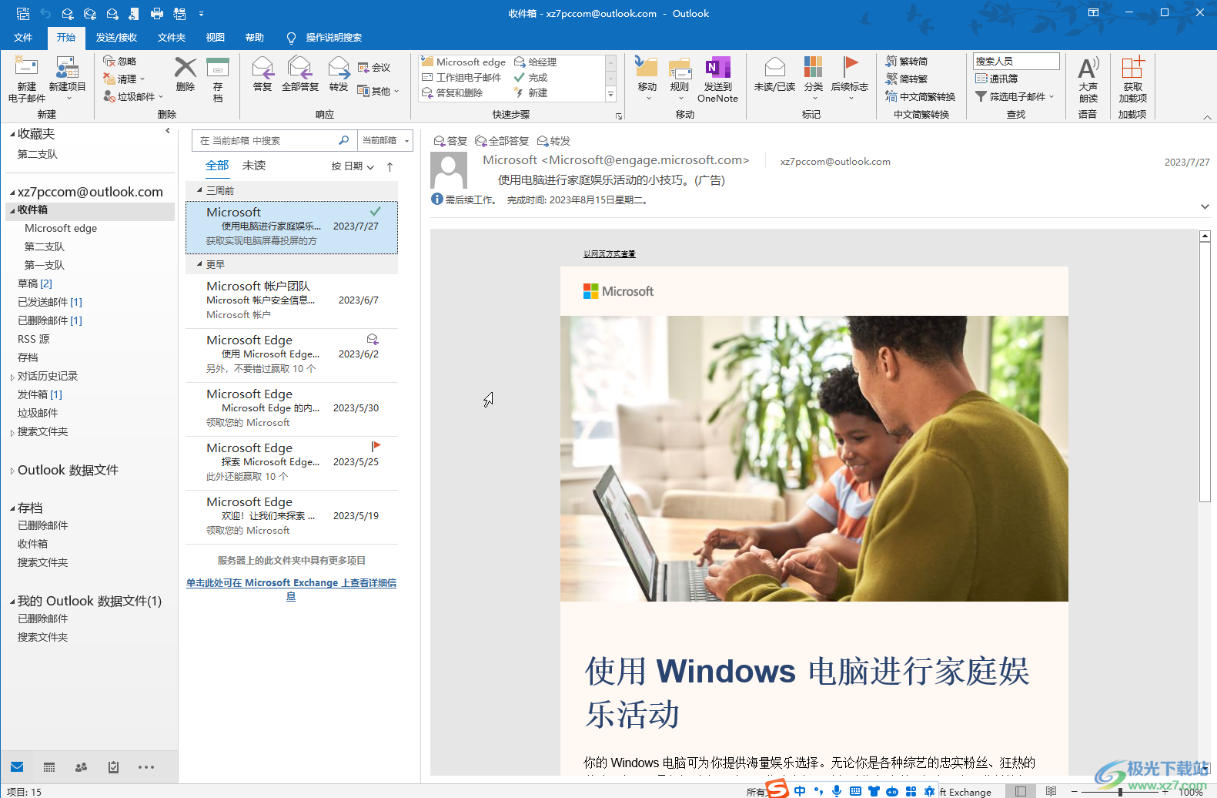The image size is (1217, 798).
Task: Open the By Date sort dropdown
Action: coord(353,166)
